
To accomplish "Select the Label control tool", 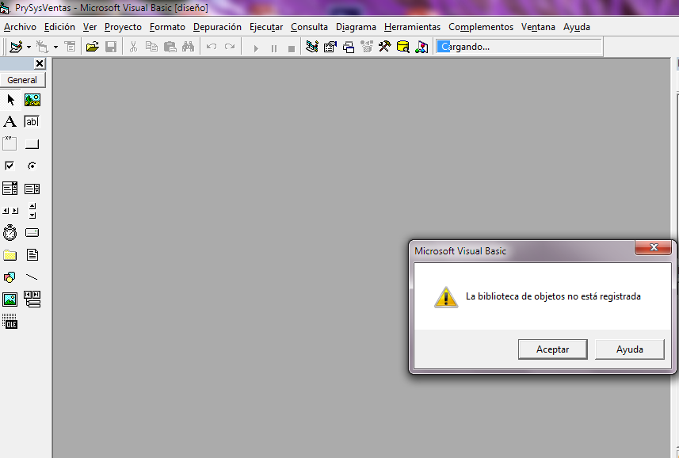I will tap(10, 122).
